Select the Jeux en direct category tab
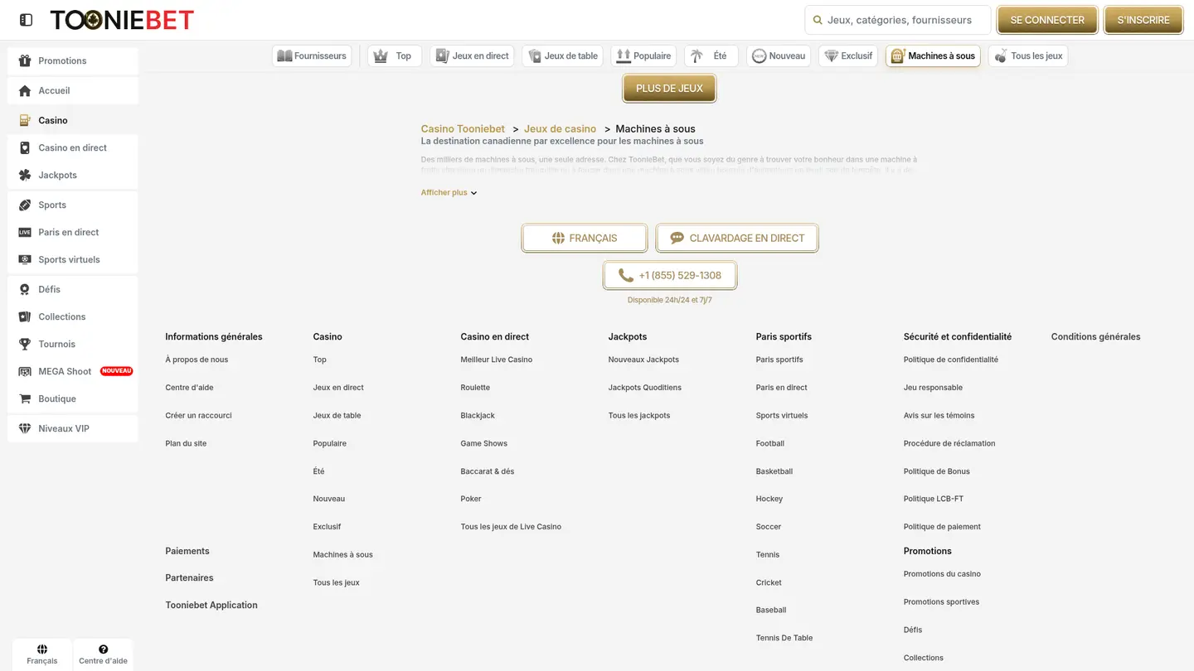The height and width of the screenshot is (671, 1194). [472, 56]
